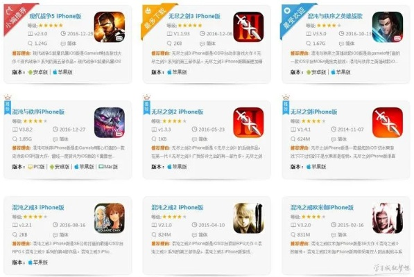Select the 混沌之戒3 Square Enix app icon

[110, 218]
